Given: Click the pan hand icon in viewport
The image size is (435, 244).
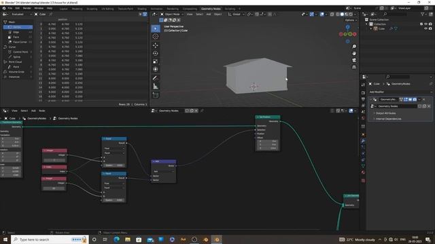Looking at the screenshot, I should (354, 54).
